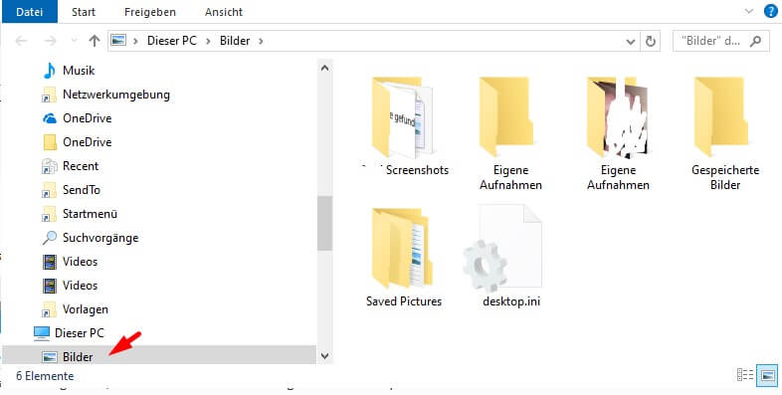
Task: Open the Freigeben ribbon tab
Action: 150,12
